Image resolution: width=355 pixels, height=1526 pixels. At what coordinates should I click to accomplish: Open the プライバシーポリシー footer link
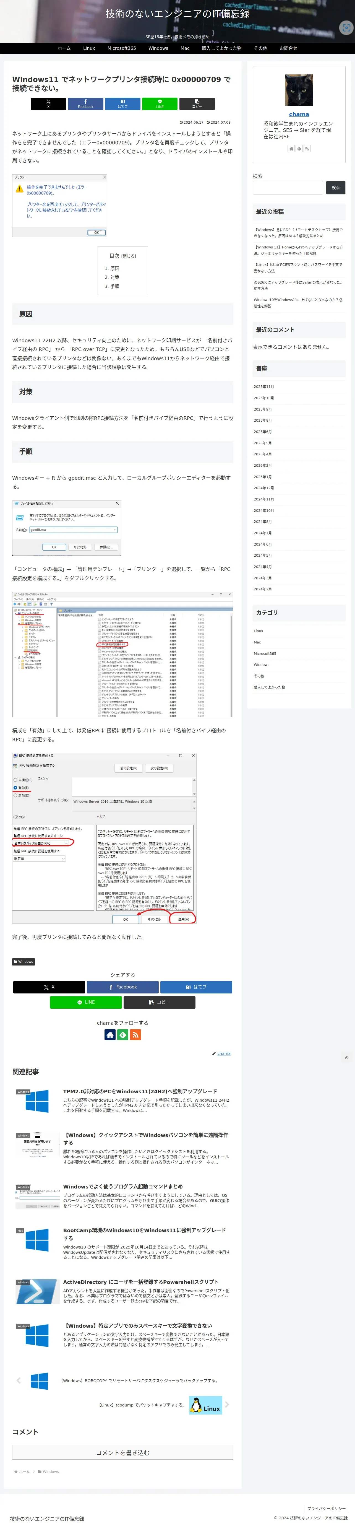(x=327, y=1508)
